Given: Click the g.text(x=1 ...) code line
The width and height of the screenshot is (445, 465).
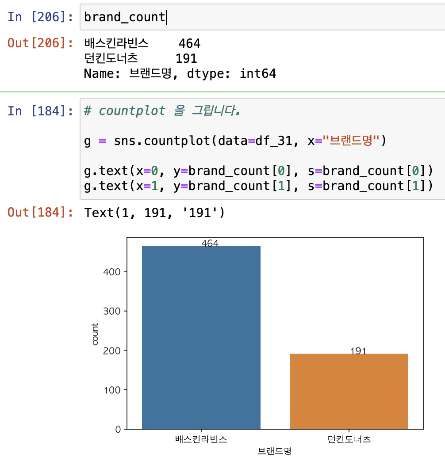Looking at the screenshot, I should click(x=259, y=186).
